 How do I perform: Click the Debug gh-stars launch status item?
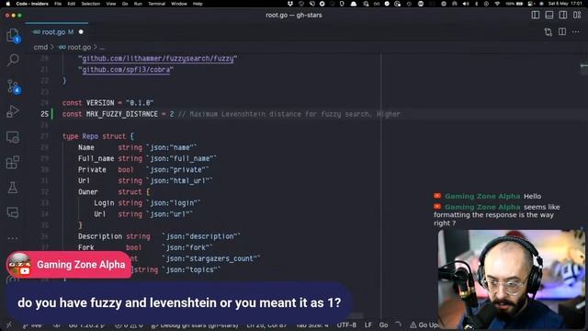195,325
